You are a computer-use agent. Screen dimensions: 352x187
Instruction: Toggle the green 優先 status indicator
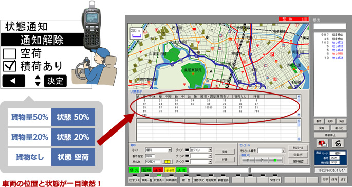(x=134, y=170)
